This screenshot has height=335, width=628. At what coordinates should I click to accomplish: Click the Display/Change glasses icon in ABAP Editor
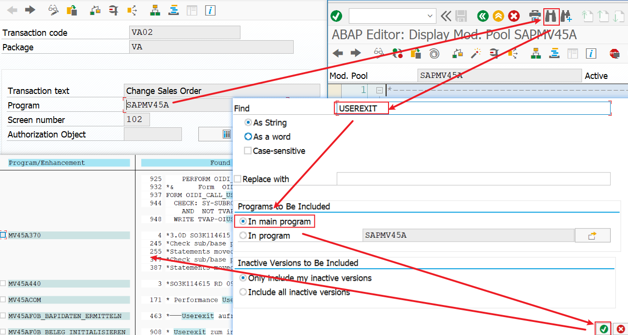coord(379,53)
